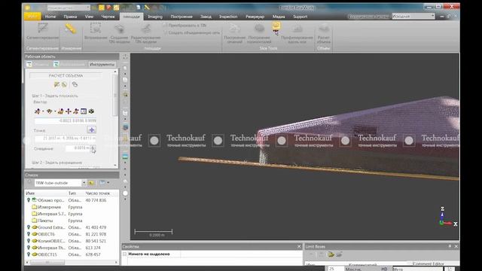
Task: Toggle visibility bulb of OBJECT6 cloud
Action: tap(29, 234)
